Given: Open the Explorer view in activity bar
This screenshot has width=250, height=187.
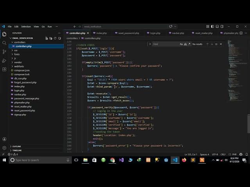Looking at the screenshot, I should click(x=4, y=34).
